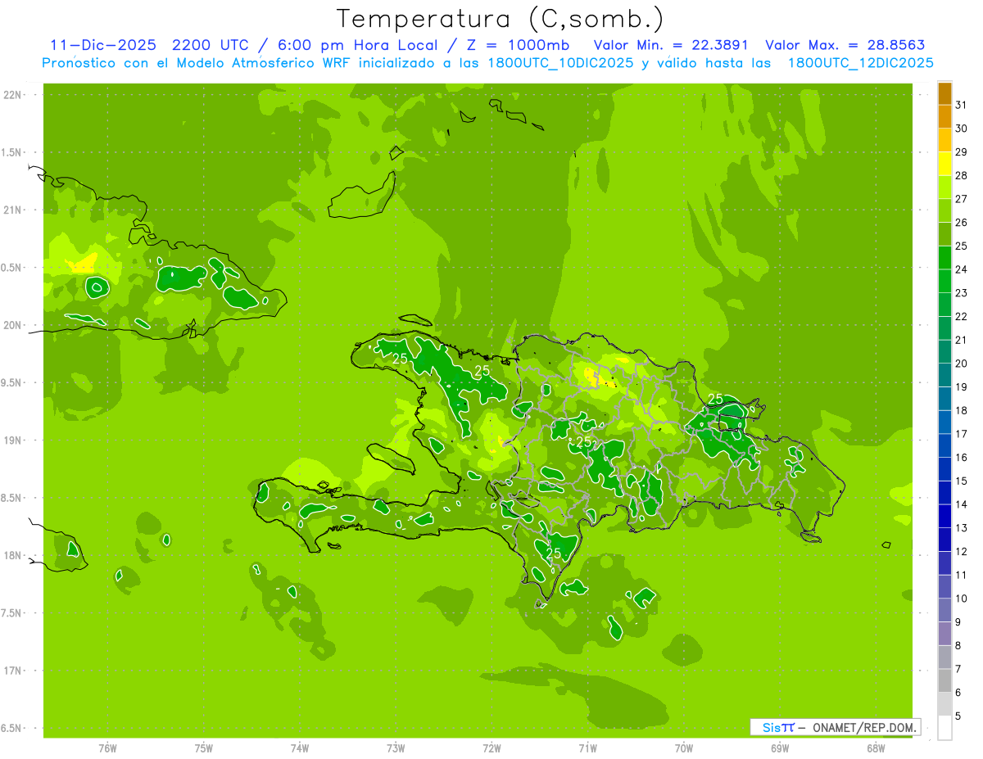Click the "8" label on the color scale
Screen dimensions: 983x759
coord(958,646)
